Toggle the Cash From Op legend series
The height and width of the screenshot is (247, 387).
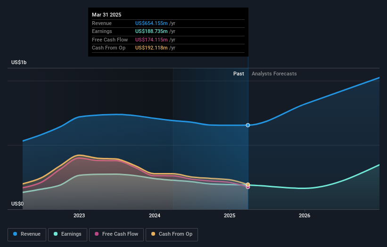click(x=172, y=234)
